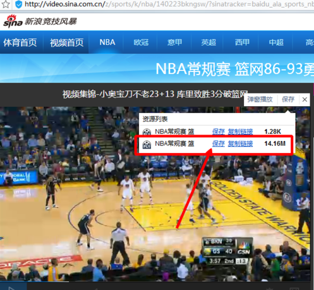Bookmark page with the star icon
This screenshot has width=314, height=290.
pos(6,4)
